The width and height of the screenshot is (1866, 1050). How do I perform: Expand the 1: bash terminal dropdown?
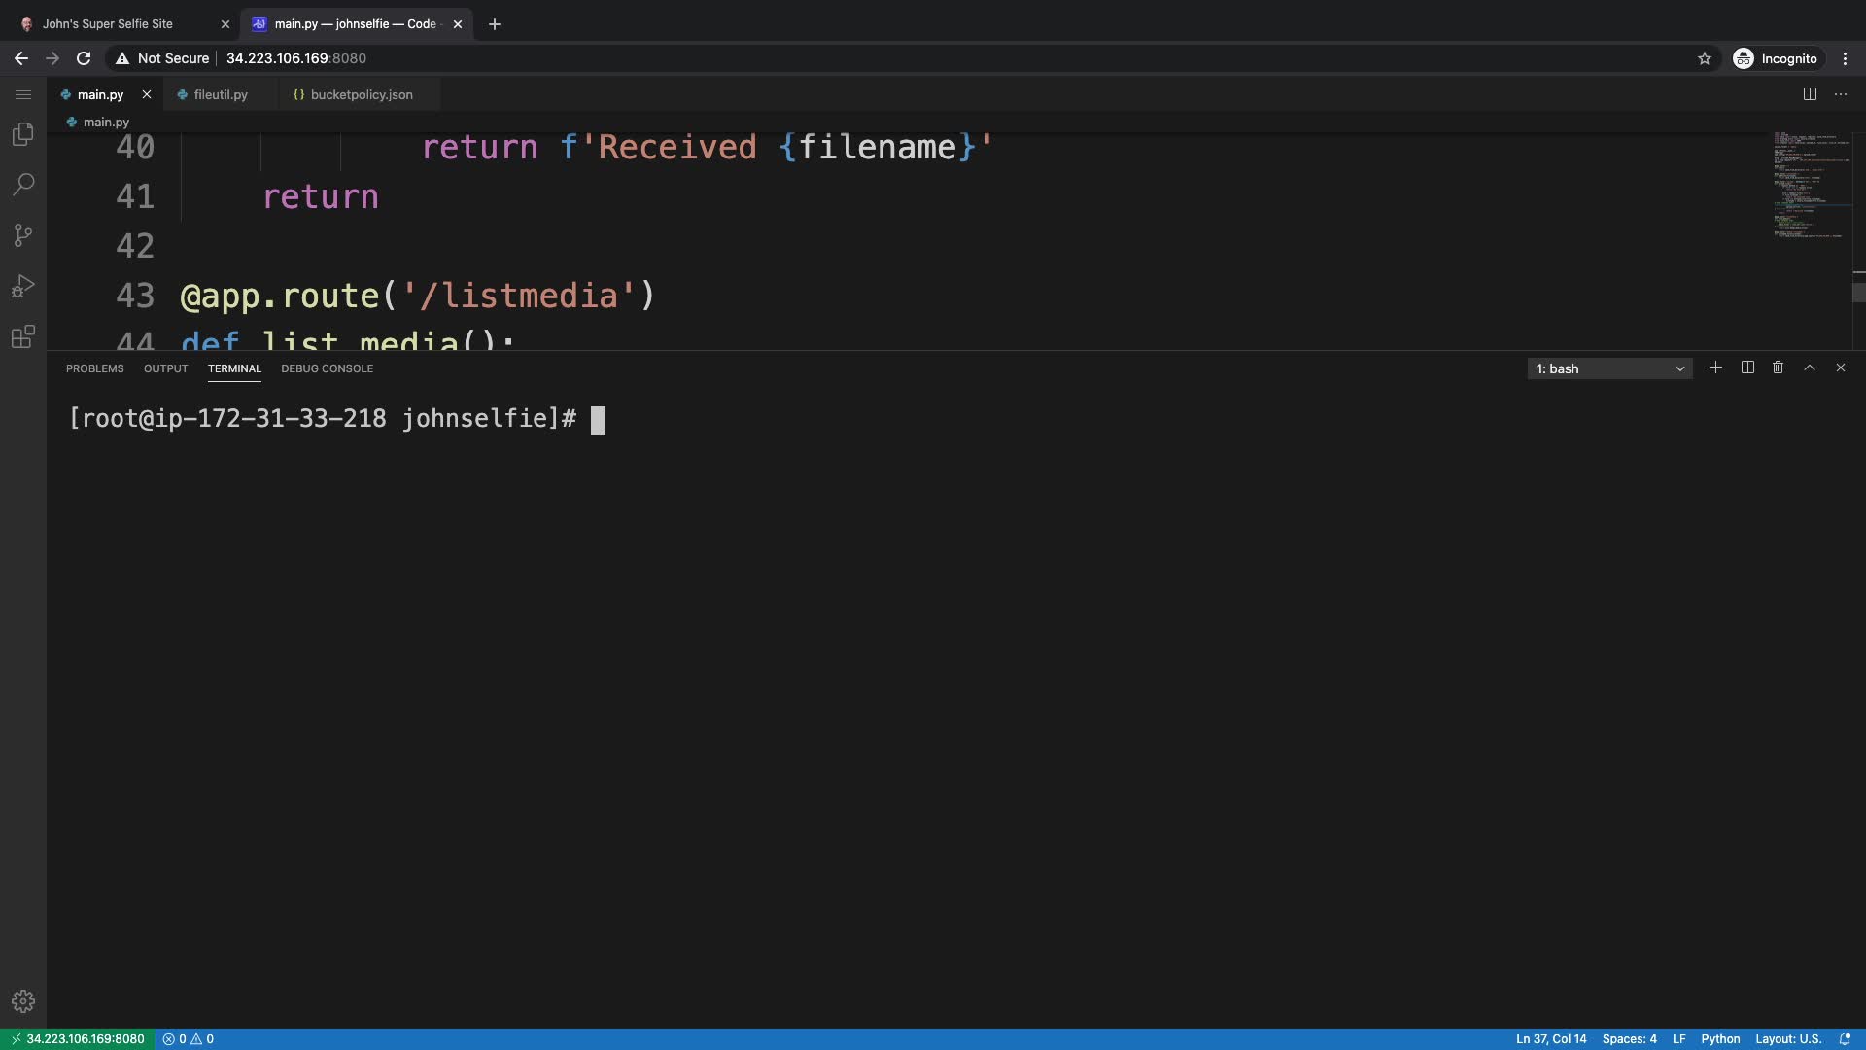pos(1609,368)
